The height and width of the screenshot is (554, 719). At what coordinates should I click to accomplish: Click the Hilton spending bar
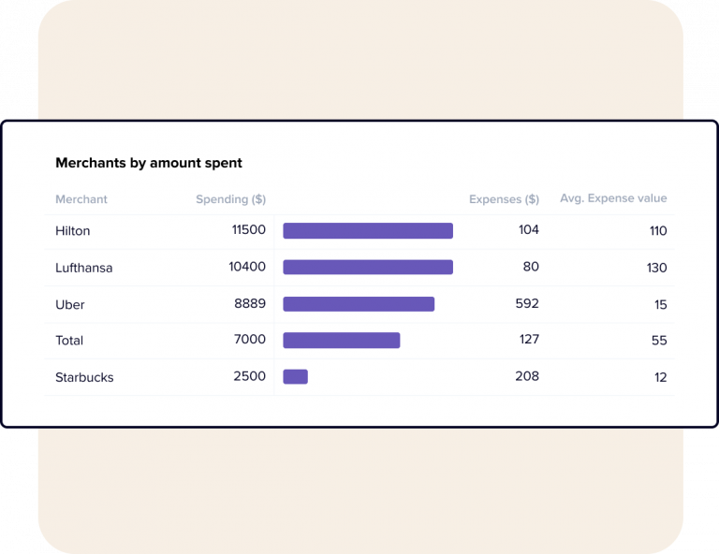(x=368, y=231)
